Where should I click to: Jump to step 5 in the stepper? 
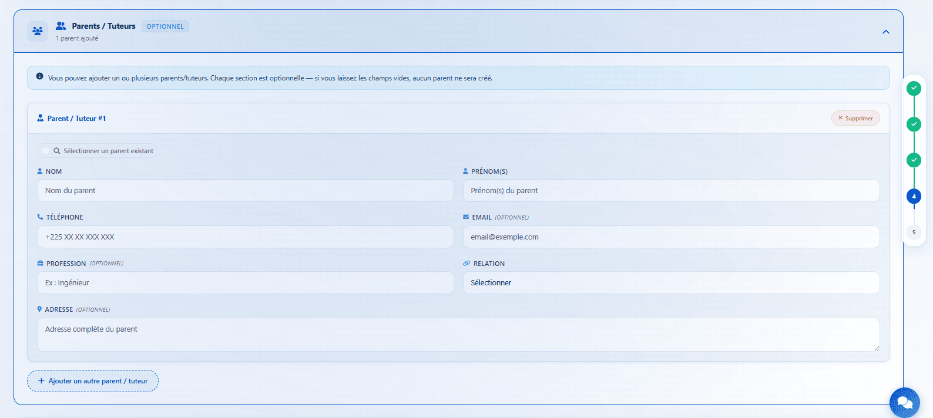(x=914, y=232)
